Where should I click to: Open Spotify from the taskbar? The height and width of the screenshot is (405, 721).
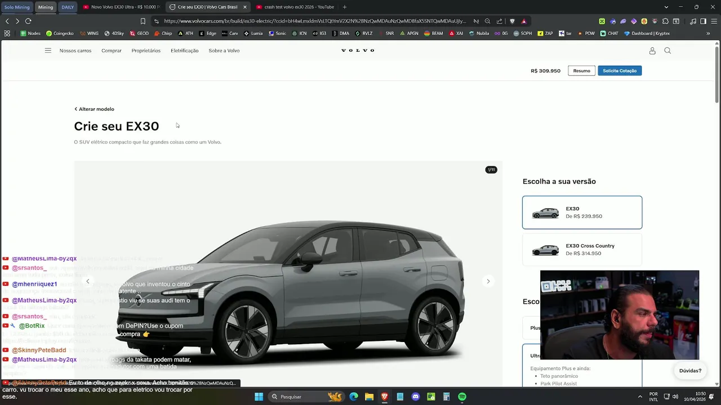[x=462, y=397]
